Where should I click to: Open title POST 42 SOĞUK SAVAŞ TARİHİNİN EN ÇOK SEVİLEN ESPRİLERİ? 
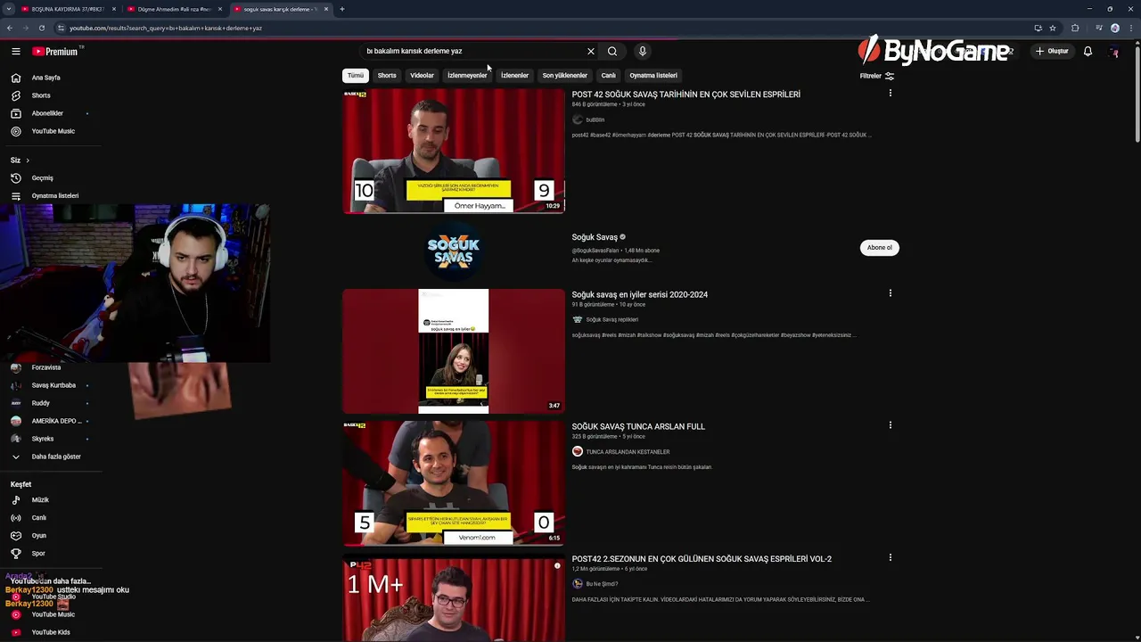click(685, 95)
